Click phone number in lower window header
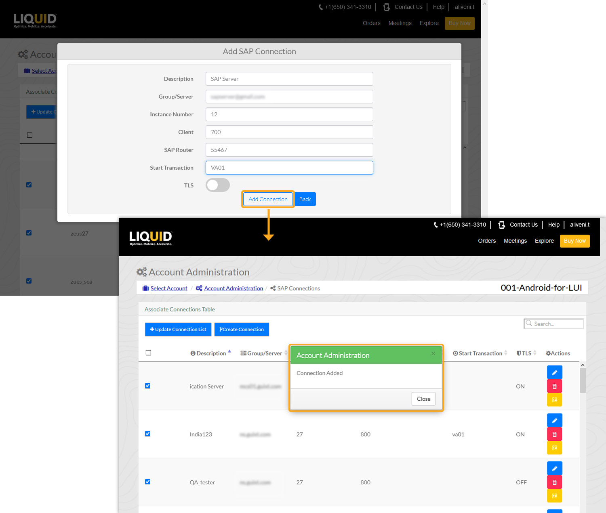The image size is (606, 513). click(x=460, y=225)
